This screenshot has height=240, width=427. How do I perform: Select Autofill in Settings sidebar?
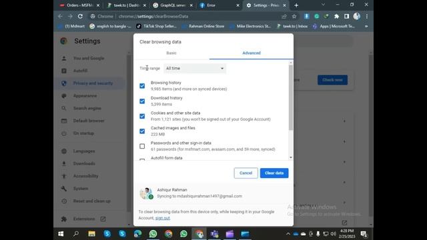point(80,71)
